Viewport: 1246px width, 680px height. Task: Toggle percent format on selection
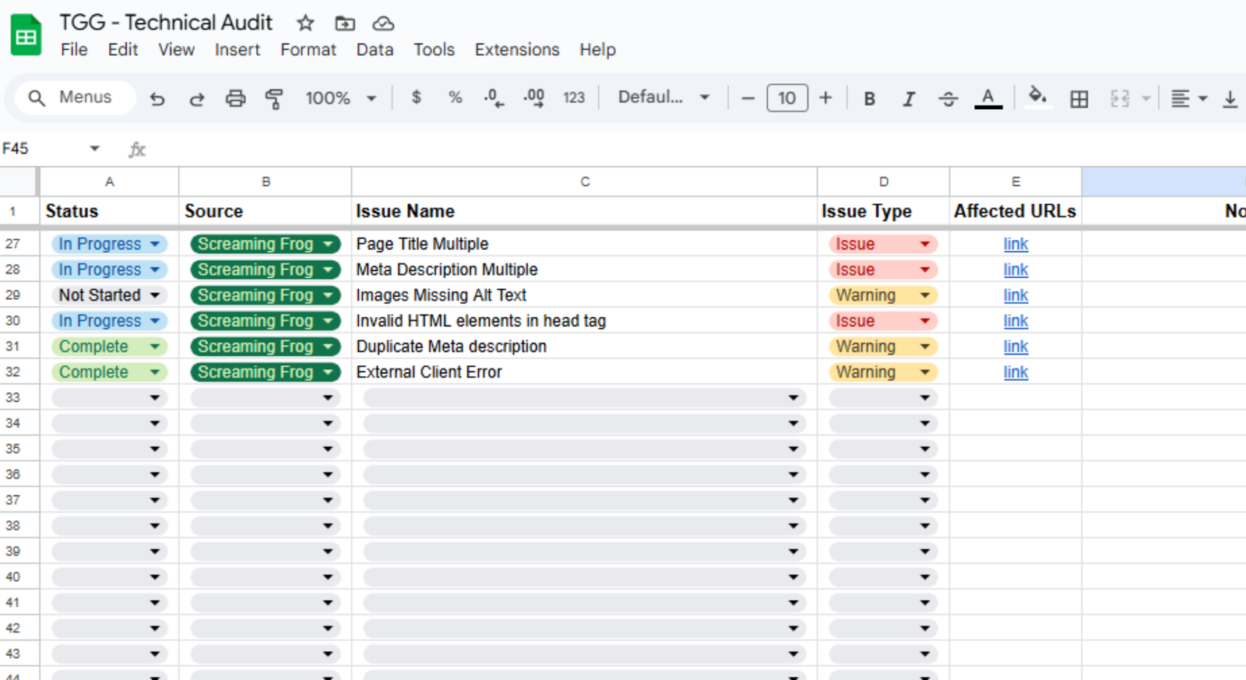455,97
